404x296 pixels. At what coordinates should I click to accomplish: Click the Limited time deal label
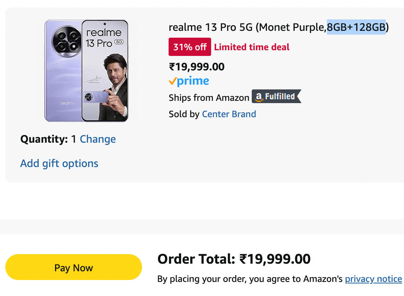coord(252,47)
